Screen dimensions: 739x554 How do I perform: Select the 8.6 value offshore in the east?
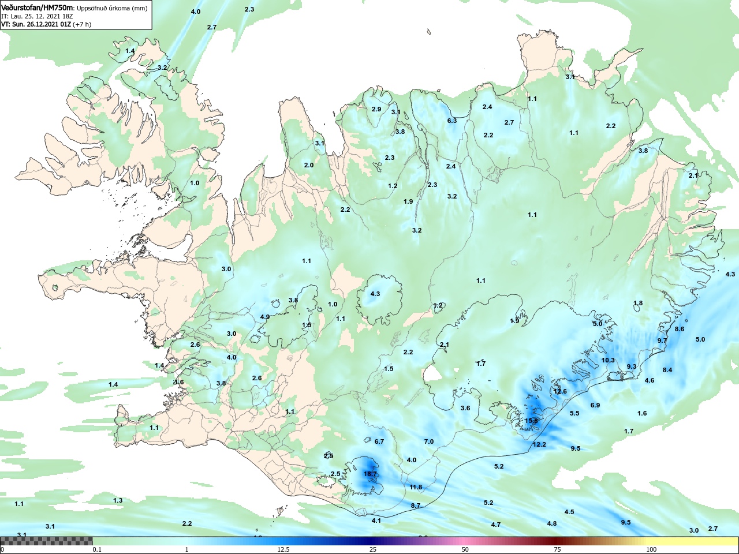click(x=680, y=330)
